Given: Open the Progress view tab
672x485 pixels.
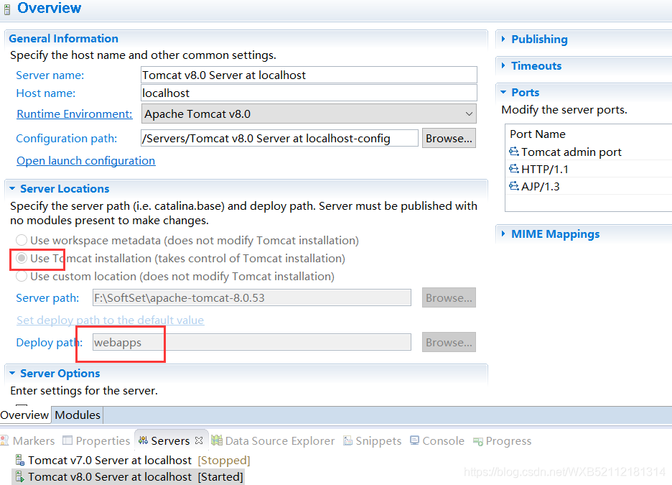Looking at the screenshot, I should [x=503, y=441].
